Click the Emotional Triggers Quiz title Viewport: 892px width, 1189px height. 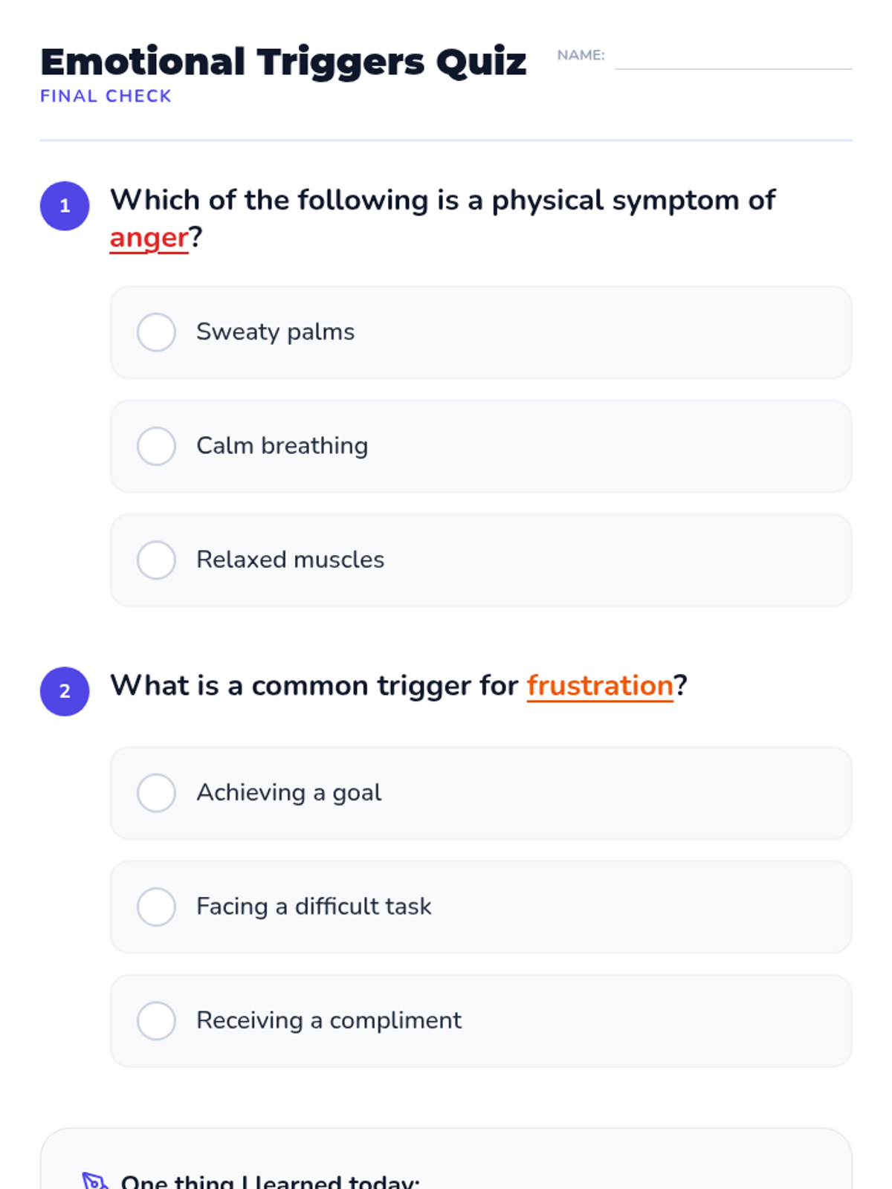click(x=282, y=62)
